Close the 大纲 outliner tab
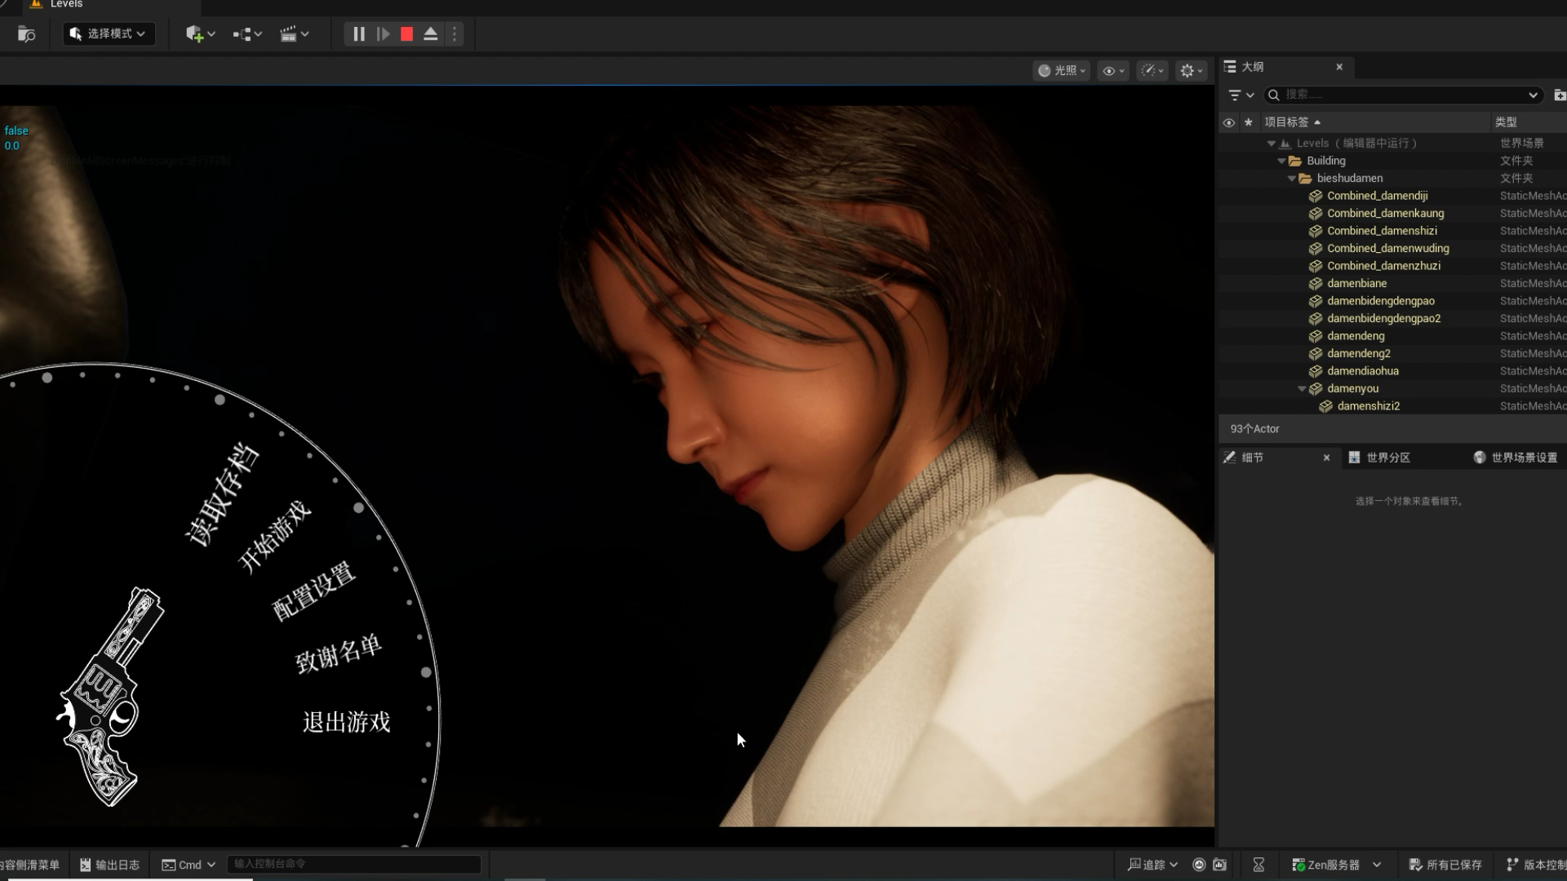 [1339, 67]
